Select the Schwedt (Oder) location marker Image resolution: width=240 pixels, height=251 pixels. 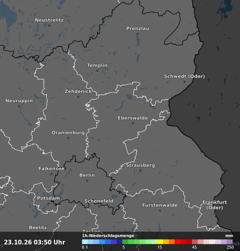[x=185, y=81]
